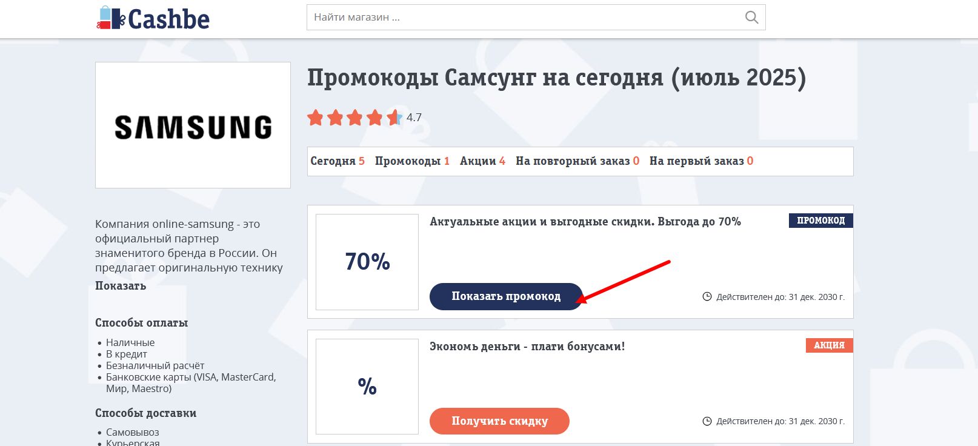The width and height of the screenshot is (978, 446).
Task: Click the Безналичный расчёт list item
Action: 155,365
